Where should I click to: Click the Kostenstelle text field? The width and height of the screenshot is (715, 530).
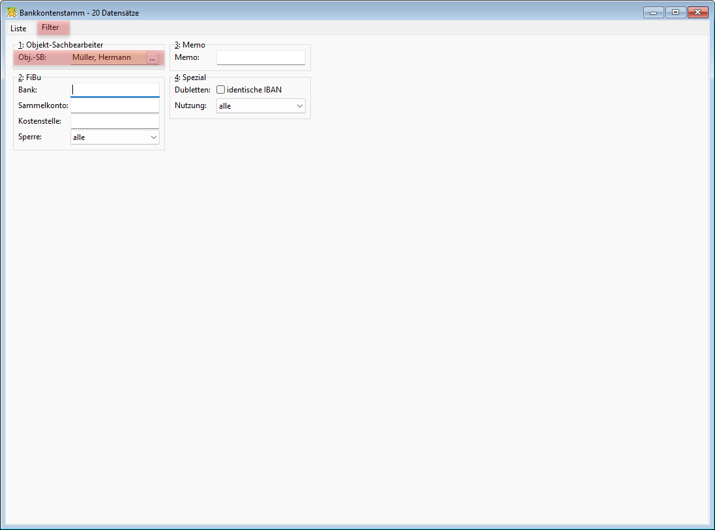point(115,121)
